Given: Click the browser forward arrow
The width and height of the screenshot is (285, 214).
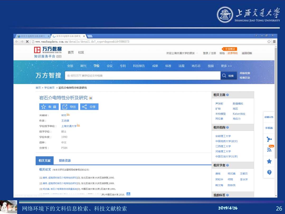Looking at the screenshot, I should click(x=22, y=42).
